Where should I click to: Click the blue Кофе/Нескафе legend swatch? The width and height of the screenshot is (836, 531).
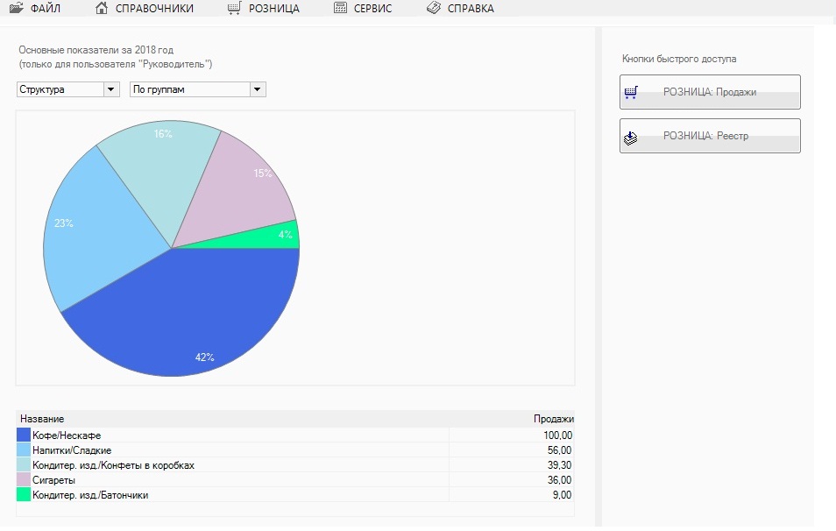point(24,435)
